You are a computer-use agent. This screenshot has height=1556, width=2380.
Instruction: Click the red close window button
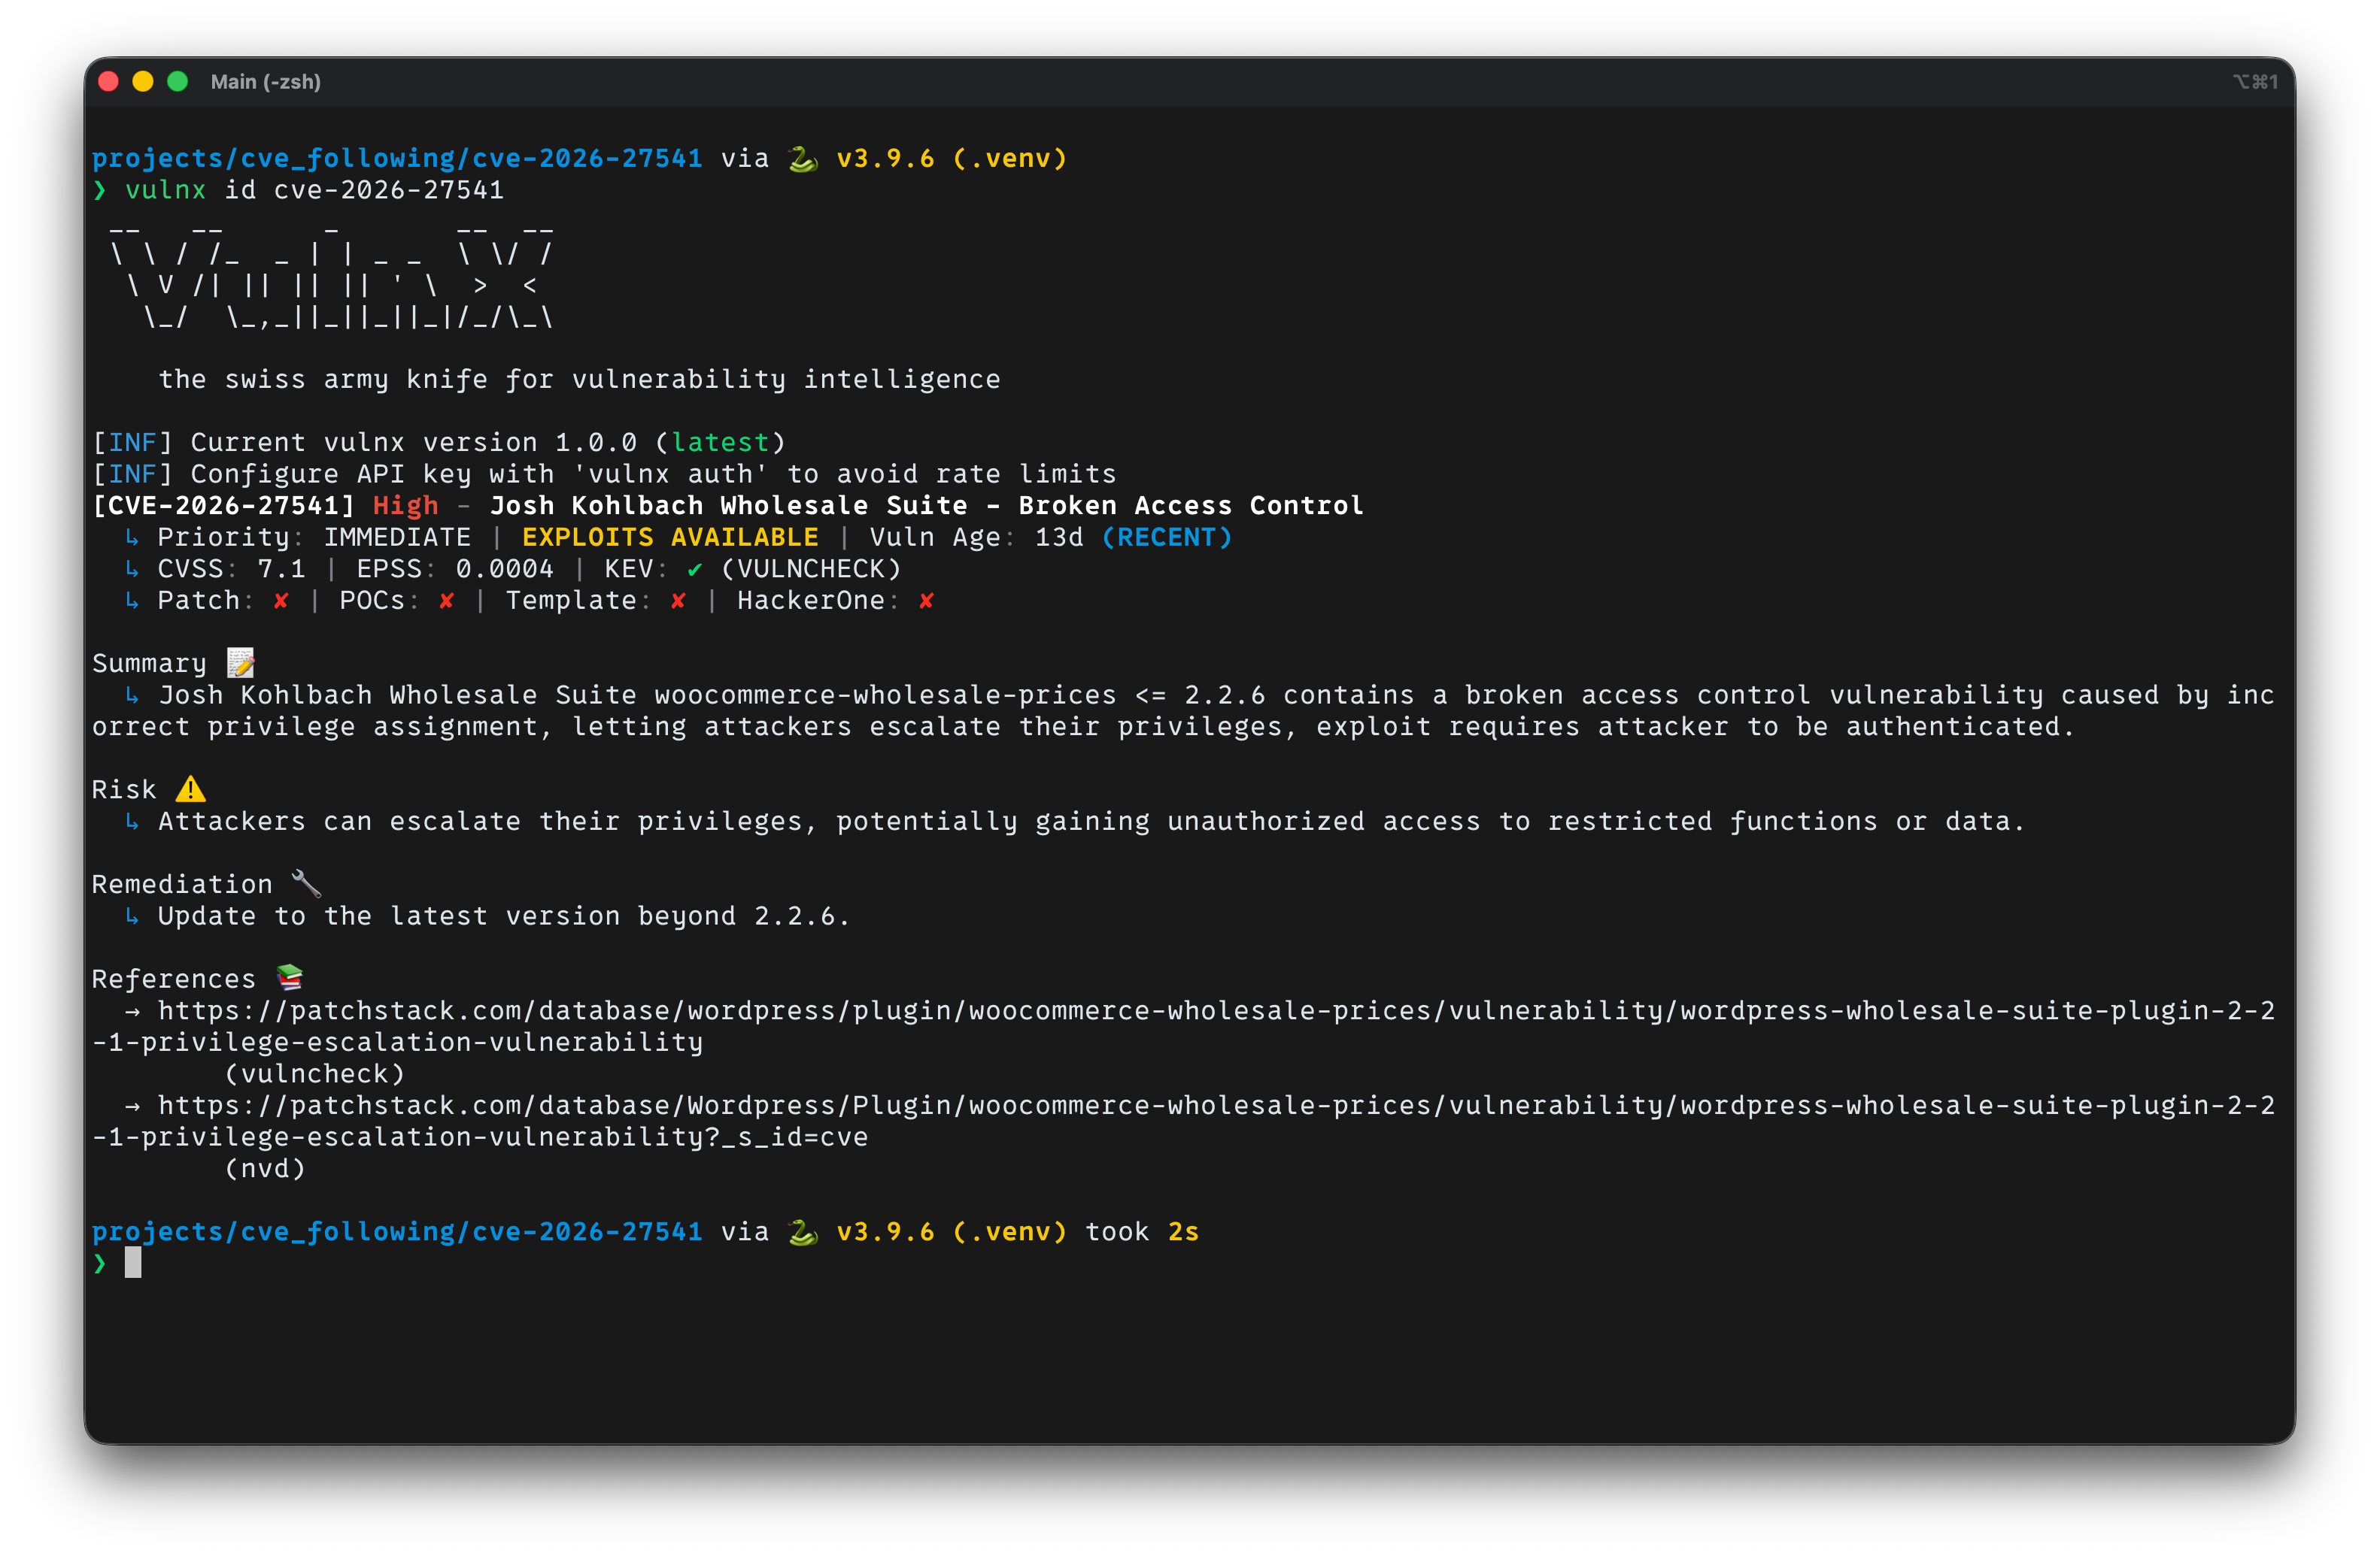coord(109,82)
